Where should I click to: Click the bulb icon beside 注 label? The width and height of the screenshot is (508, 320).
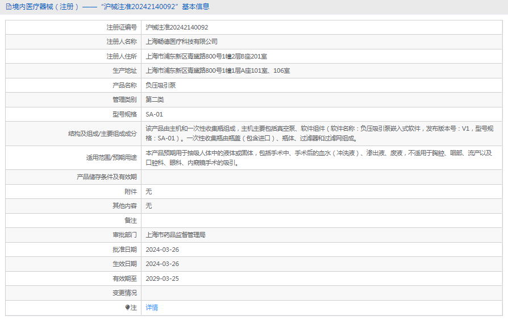[x=127, y=307]
